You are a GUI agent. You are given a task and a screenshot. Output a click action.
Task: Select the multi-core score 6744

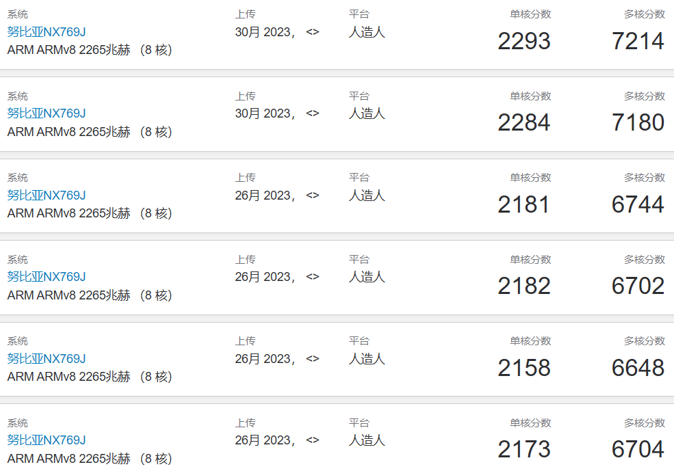(x=638, y=205)
